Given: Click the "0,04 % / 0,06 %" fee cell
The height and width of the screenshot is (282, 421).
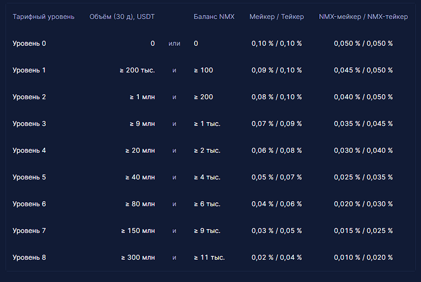Looking at the screenshot, I should pos(277,204).
